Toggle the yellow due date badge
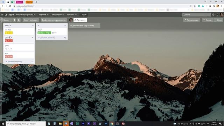This screenshot has width=224, height=126. point(9,33)
